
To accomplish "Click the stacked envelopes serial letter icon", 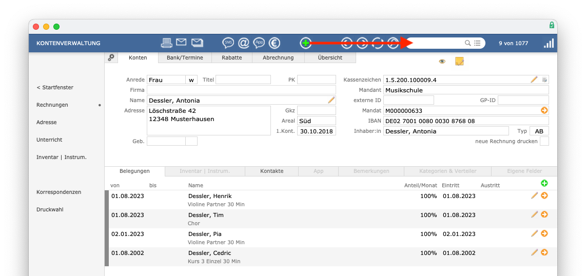I will pos(198,43).
